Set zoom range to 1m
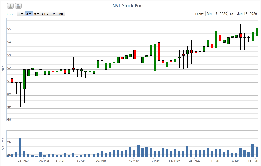Viewport: 261px width, 166px height. (x=21, y=14)
